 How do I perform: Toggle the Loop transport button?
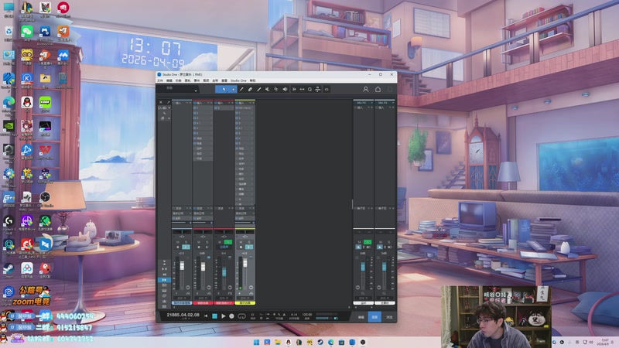pyautogui.click(x=241, y=316)
